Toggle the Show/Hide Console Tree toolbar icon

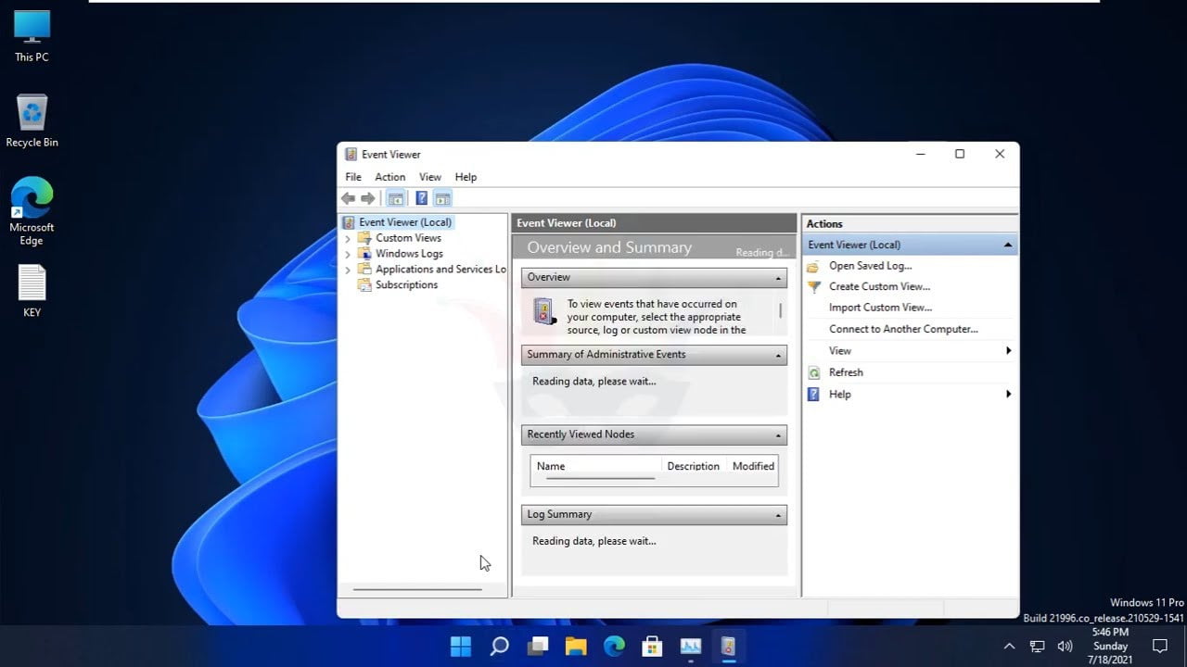(x=396, y=197)
